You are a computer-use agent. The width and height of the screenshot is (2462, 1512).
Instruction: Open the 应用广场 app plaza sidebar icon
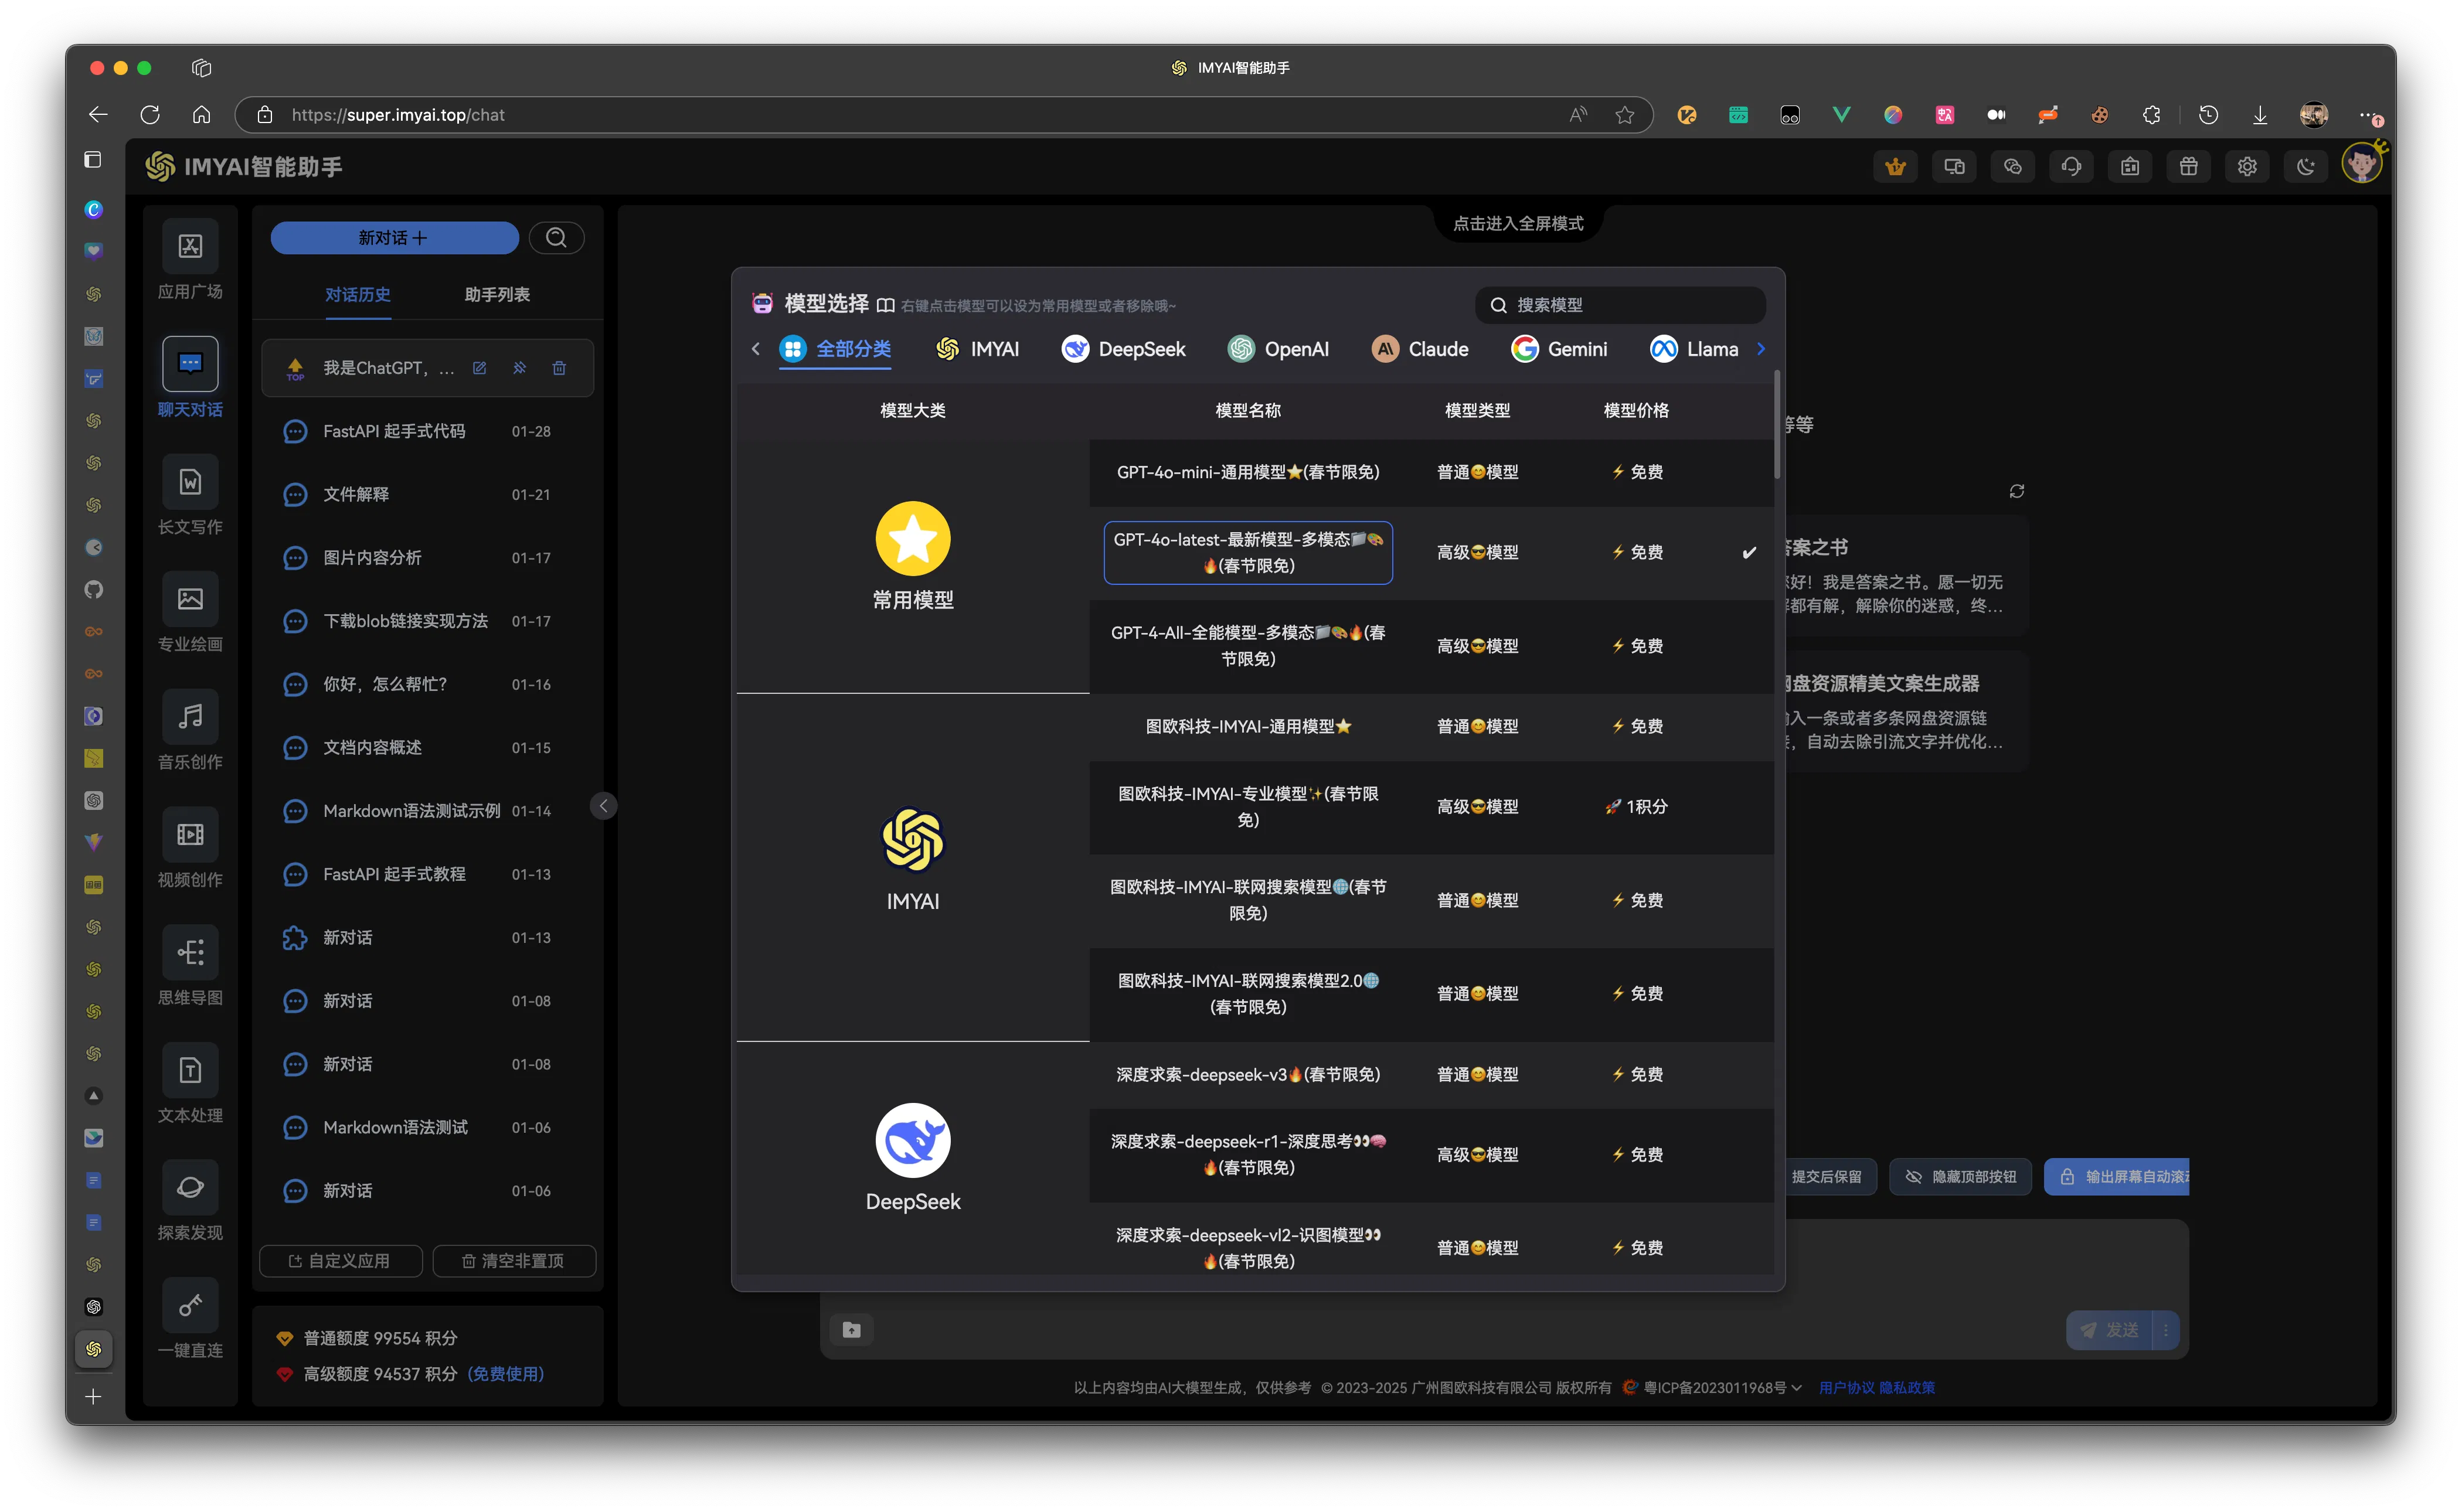tap(190, 246)
